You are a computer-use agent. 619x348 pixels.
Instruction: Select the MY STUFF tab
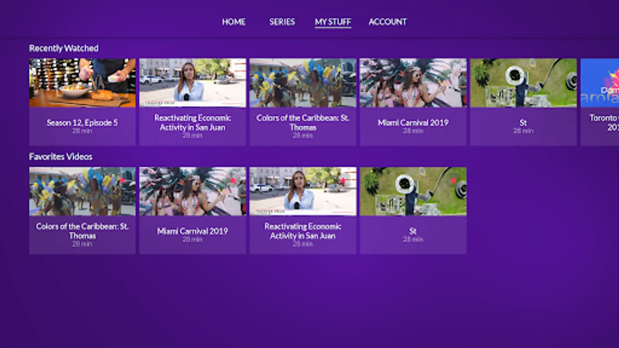[x=333, y=22]
